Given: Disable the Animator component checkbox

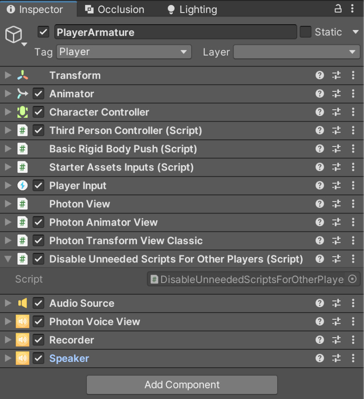Looking at the screenshot, I should click(x=39, y=94).
